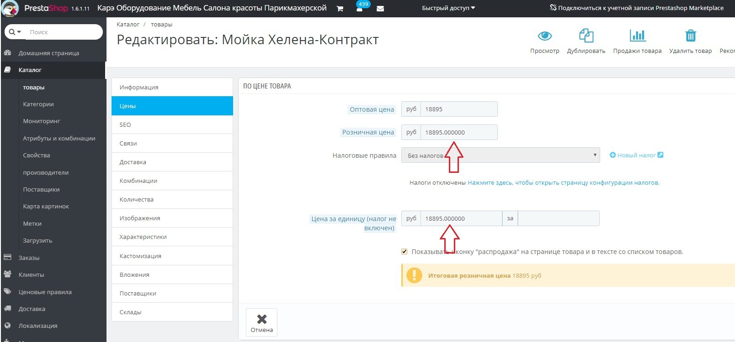Open the Поставщики product tab
Viewport: 735px width, 342px height.
tap(172, 293)
